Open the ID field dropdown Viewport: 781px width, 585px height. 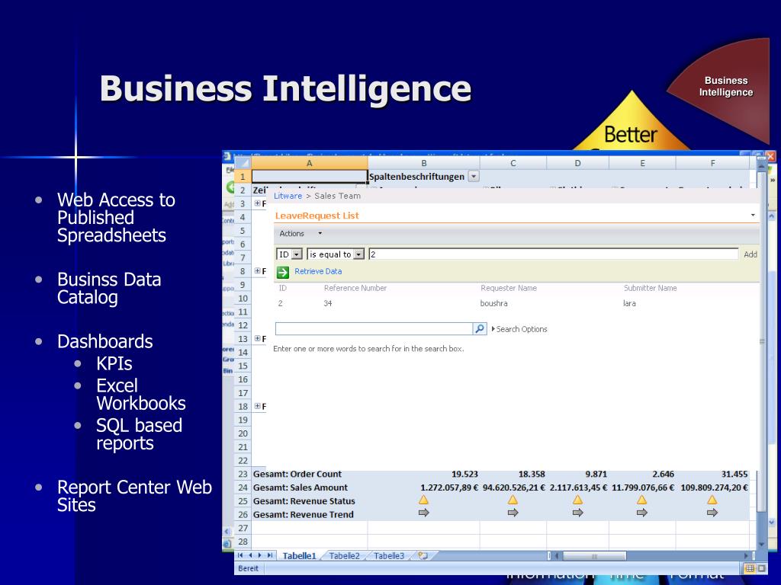pos(297,254)
